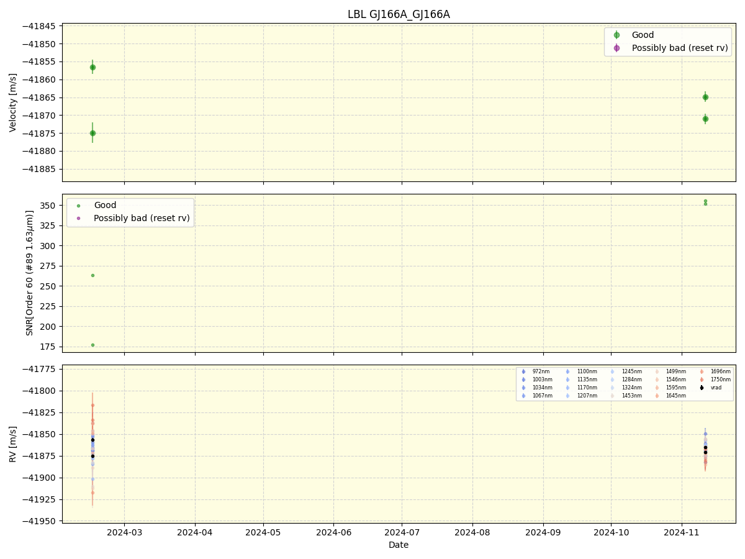This screenshot has width=745, height=559.
Task: Click the 'RV [m/s]' axis label
Action: click(13, 443)
